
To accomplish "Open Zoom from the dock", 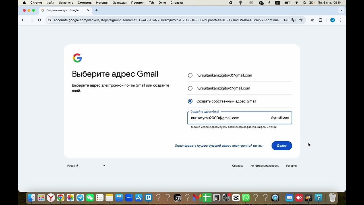I will point(129,197).
